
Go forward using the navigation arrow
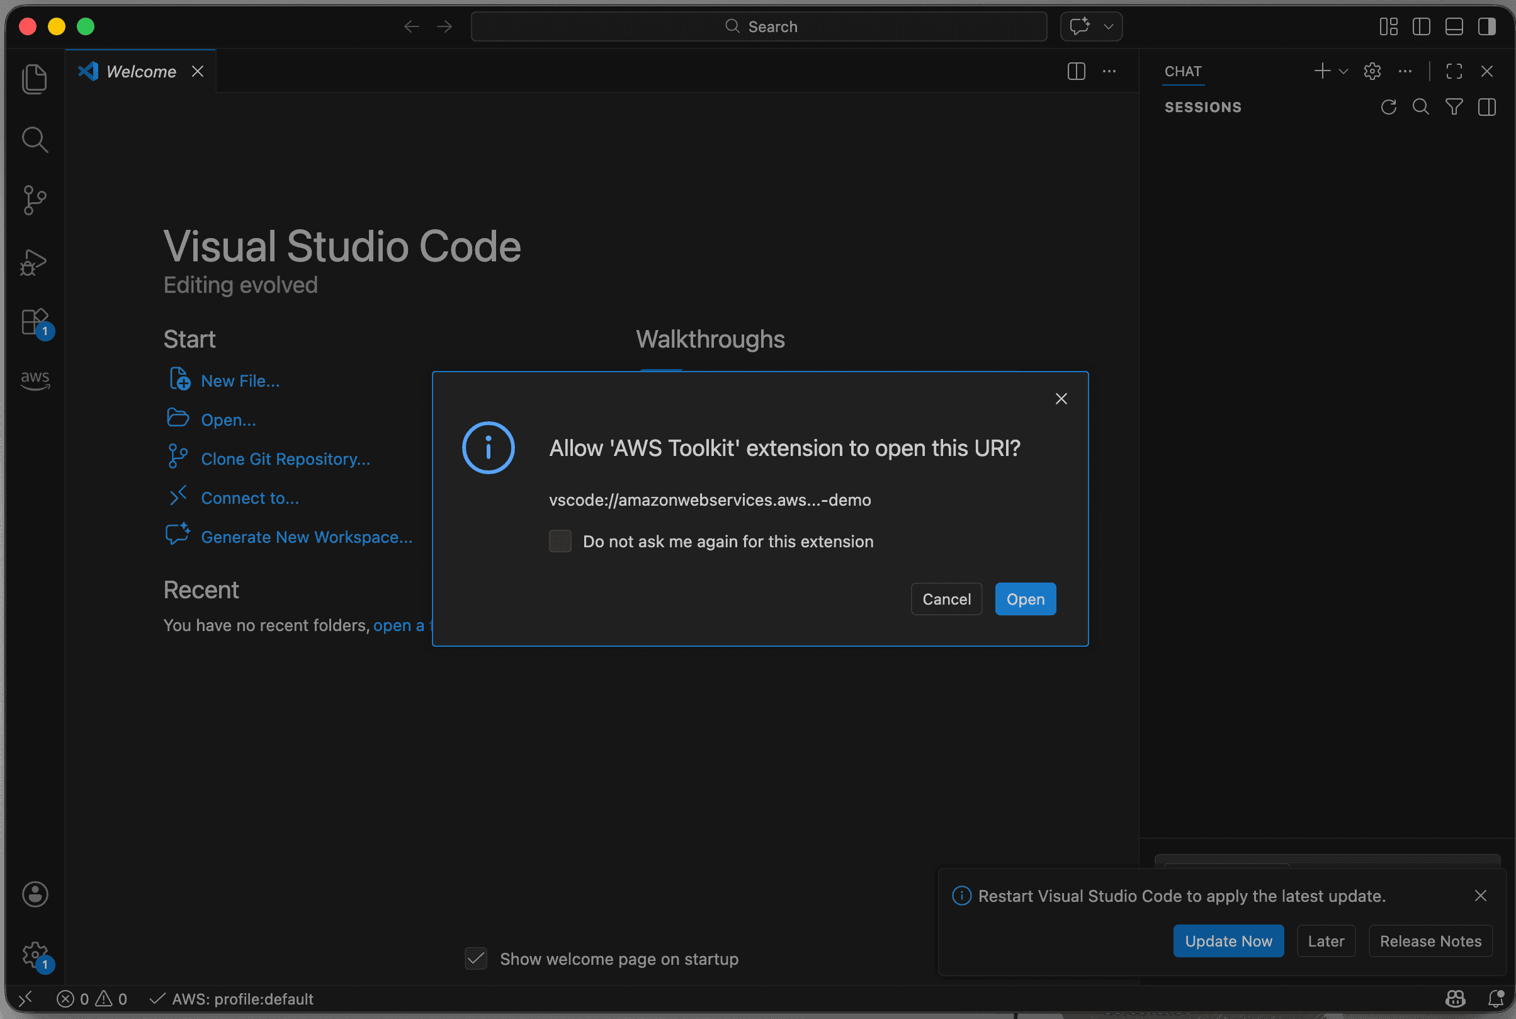point(444,26)
